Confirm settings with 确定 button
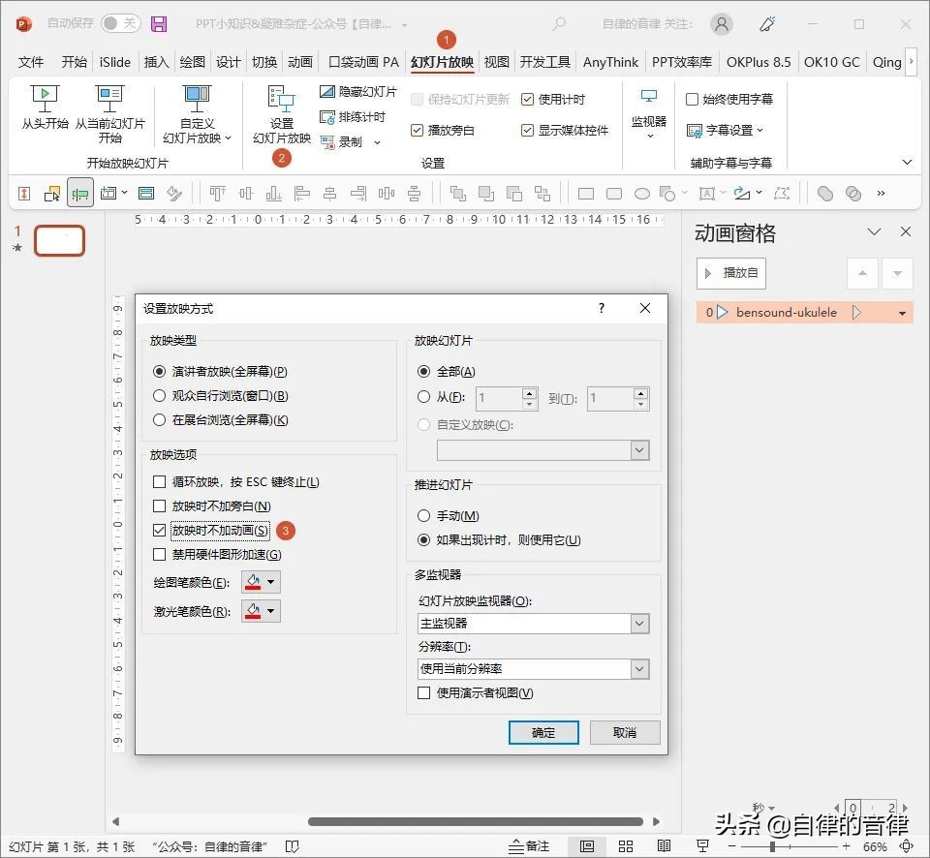The height and width of the screenshot is (858, 930). 543,733
